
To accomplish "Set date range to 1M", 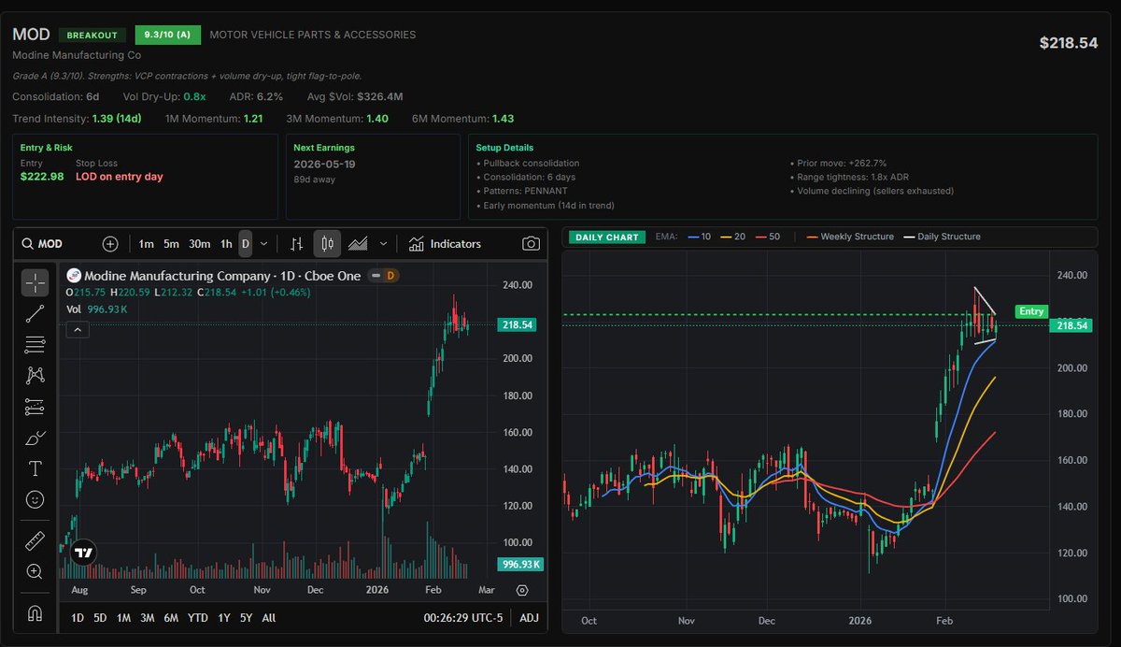I will [x=124, y=618].
